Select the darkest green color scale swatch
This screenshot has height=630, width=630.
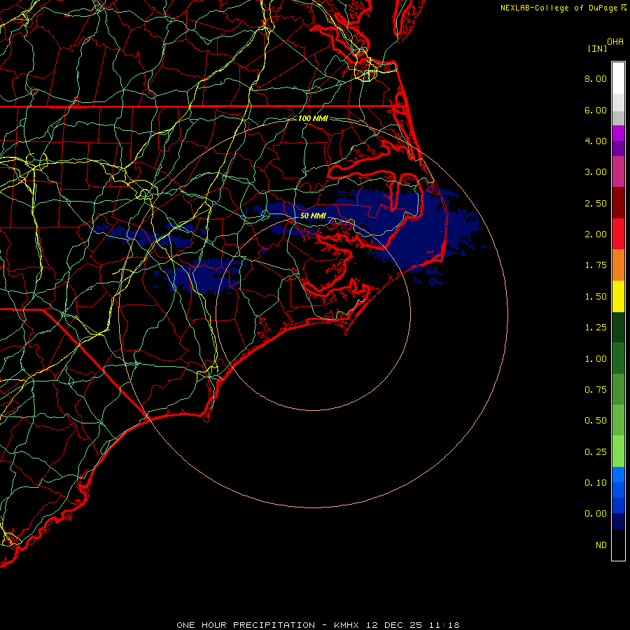point(618,328)
